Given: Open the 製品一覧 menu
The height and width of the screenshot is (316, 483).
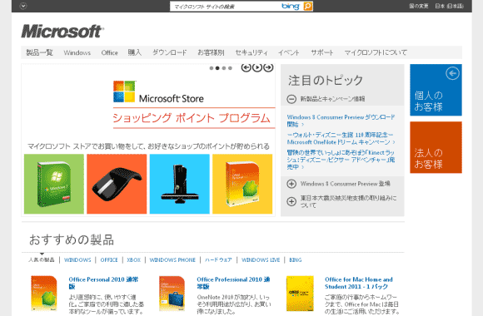Looking at the screenshot, I should coord(39,52).
